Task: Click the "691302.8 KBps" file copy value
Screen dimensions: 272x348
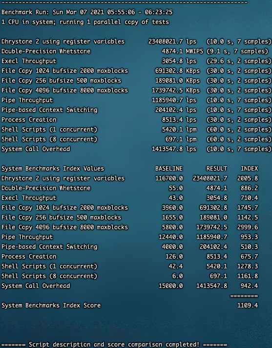Action: coord(177,71)
